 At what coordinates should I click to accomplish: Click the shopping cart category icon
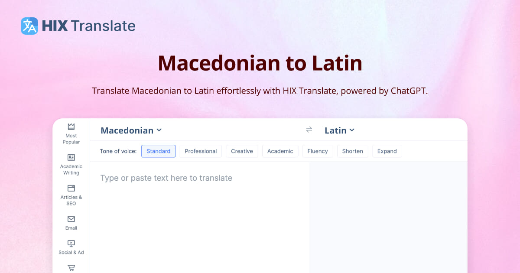[x=71, y=268]
